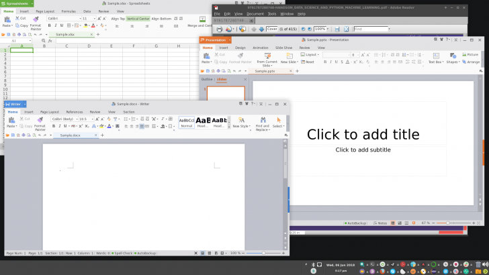
Task: Toggle Superscript in Writer ribbon
Action: tap(81, 126)
